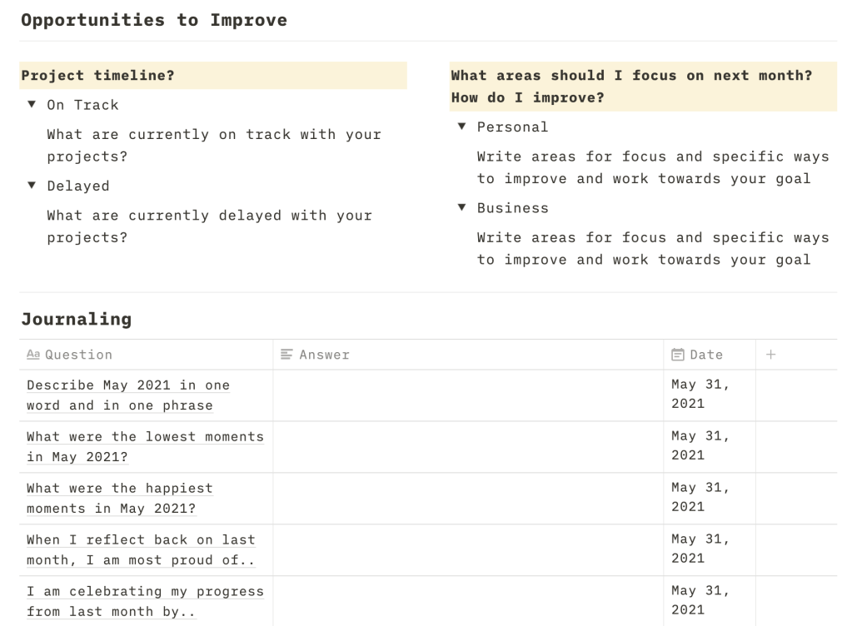
Task: Collapse the On Track toggle
Action: 32,105
